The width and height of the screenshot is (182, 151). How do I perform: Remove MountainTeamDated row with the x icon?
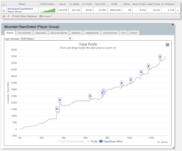(178, 10)
